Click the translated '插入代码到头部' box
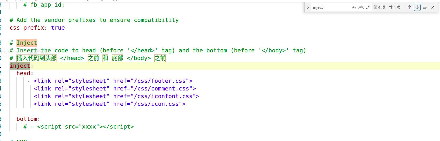This screenshot has width=440, height=141. (37, 58)
